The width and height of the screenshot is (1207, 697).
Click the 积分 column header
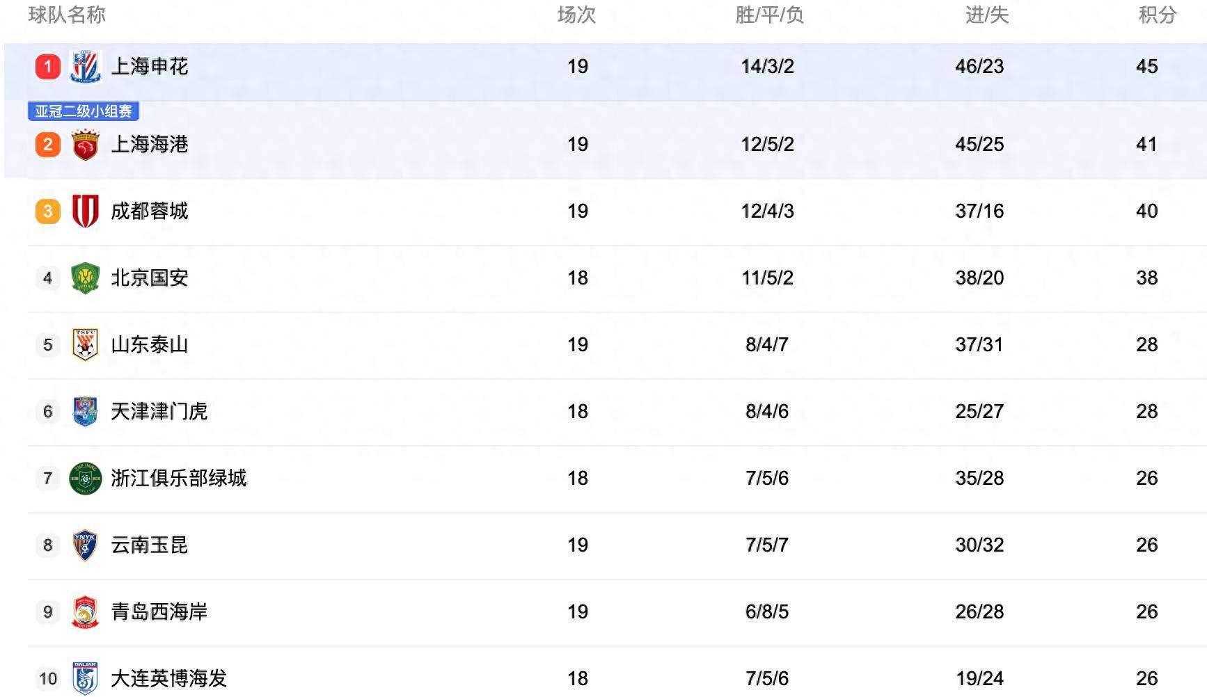(x=1158, y=15)
